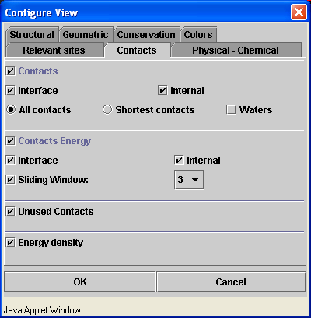Click the Cancel button

231,282
